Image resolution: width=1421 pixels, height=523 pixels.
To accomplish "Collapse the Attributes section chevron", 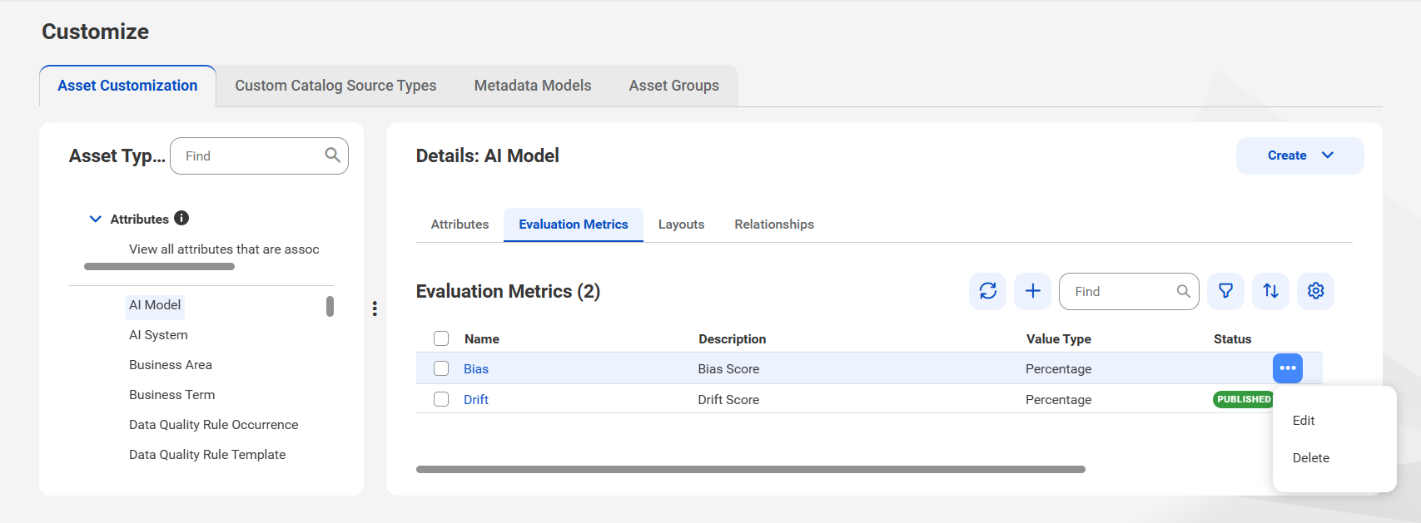I will 95,219.
